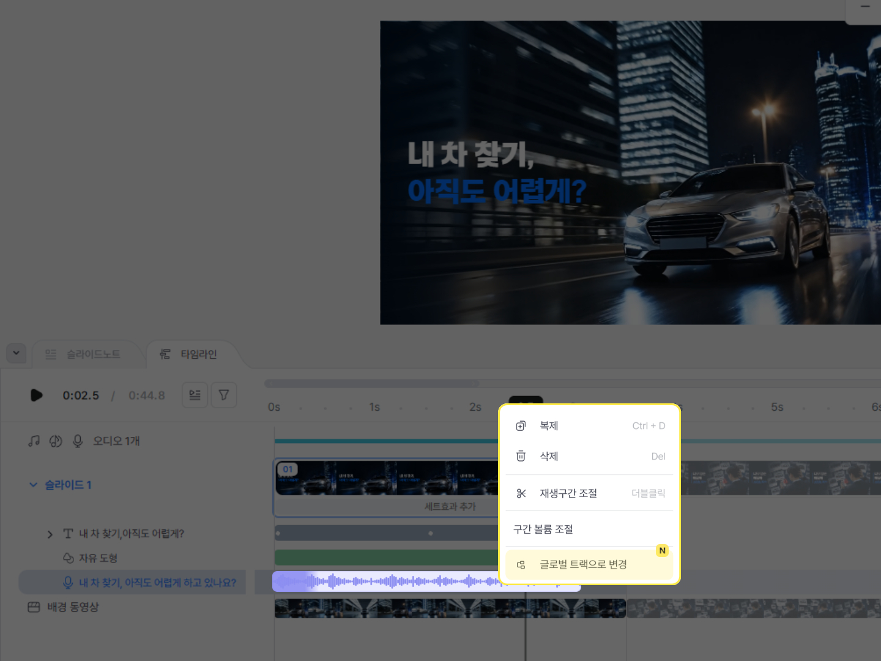Click the headline 내 차 찾기, in preview
Image resolution: width=881 pixels, height=661 pixels.
471,154
